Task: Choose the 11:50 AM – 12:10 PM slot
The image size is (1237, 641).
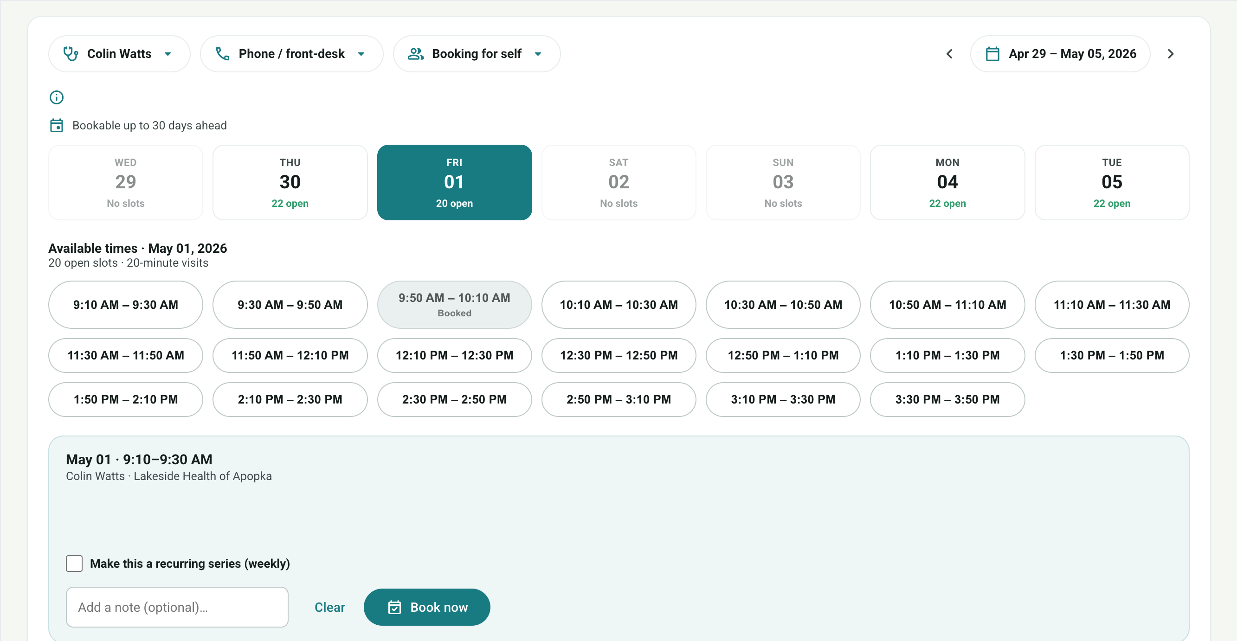Action: [290, 355]
